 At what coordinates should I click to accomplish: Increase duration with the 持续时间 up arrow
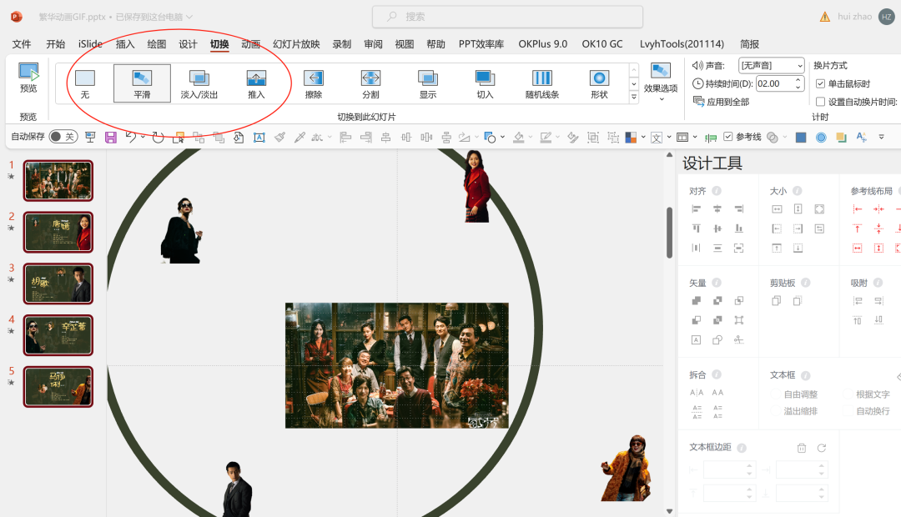tap(798, 80)
